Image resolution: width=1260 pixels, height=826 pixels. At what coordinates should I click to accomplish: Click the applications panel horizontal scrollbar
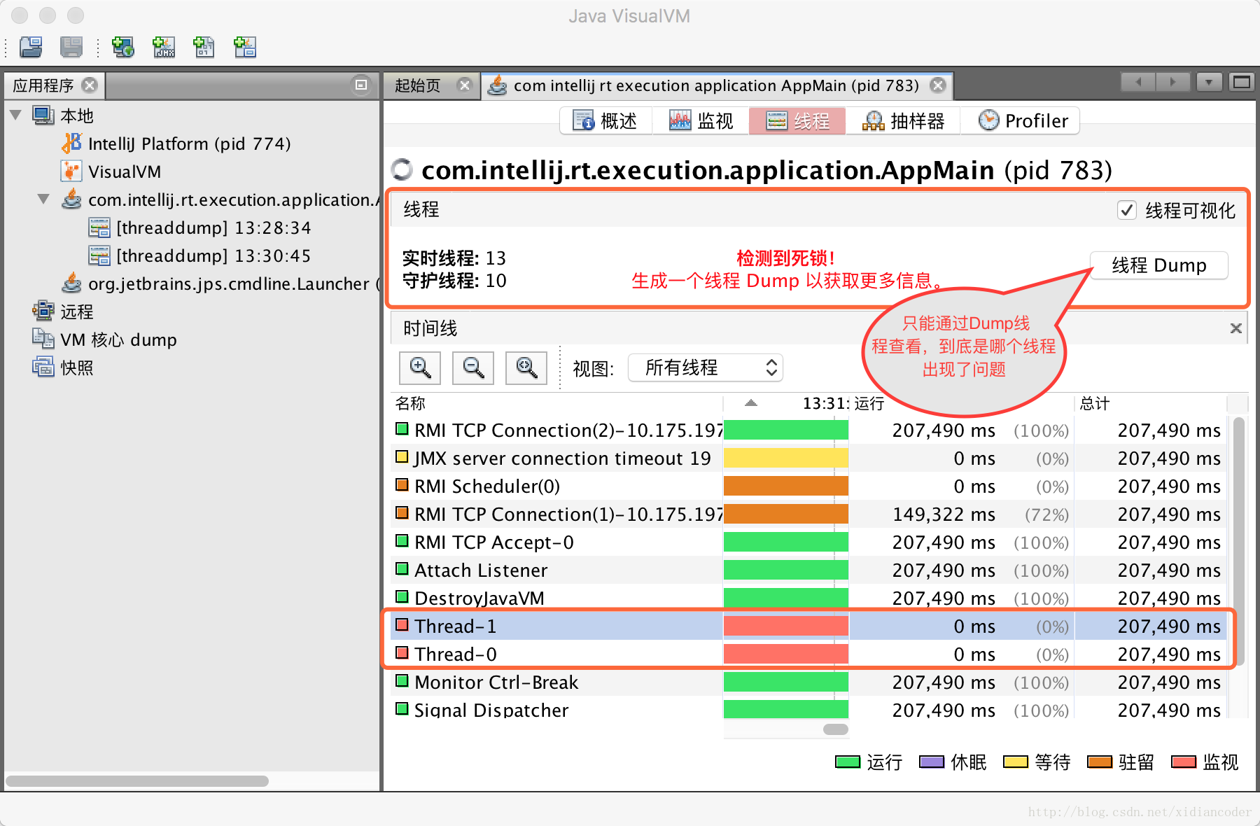pyautogui.click(x=137, y=780)
